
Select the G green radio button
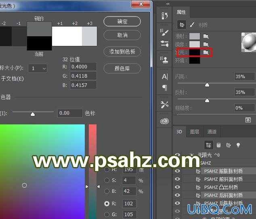[107, 214]
